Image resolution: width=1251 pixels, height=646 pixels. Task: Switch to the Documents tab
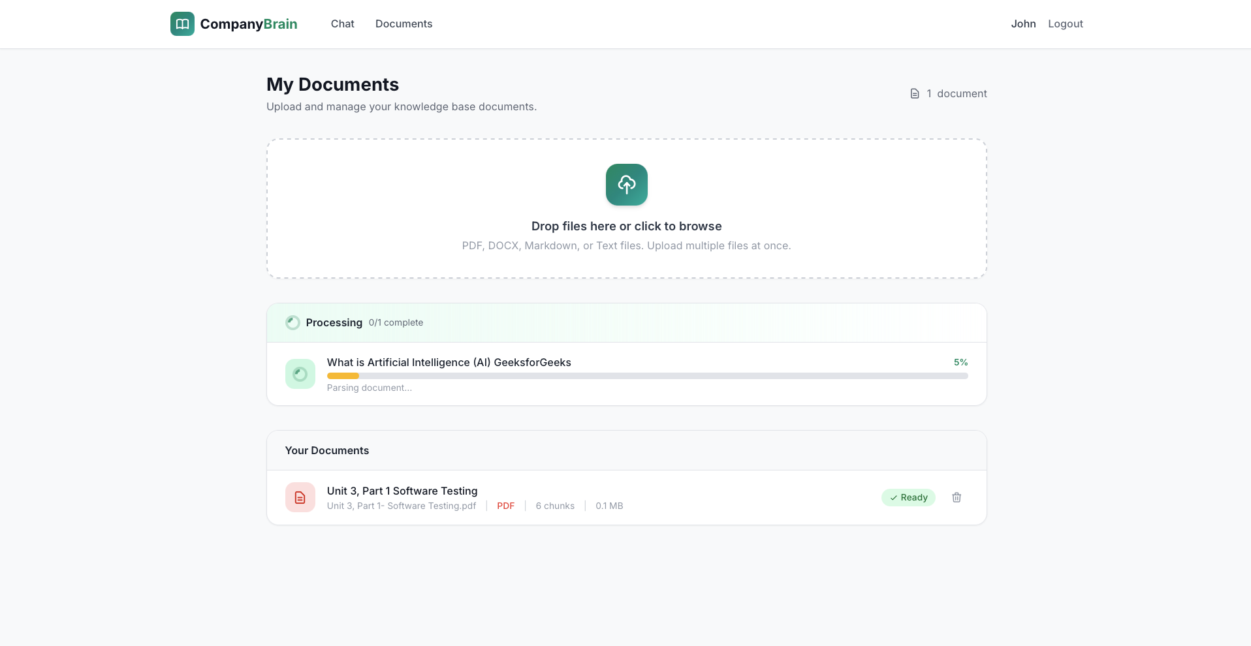404,23
